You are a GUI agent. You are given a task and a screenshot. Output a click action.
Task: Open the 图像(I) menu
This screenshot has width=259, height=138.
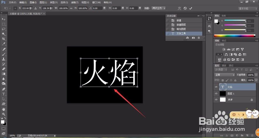(33, 3)
